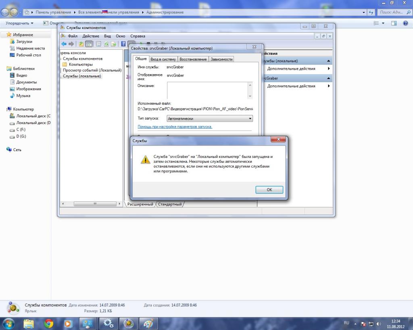This screenshot has width=413, height=330.
Task: Open Google Chrome from the taskbar
Action: tap(49, 323)
